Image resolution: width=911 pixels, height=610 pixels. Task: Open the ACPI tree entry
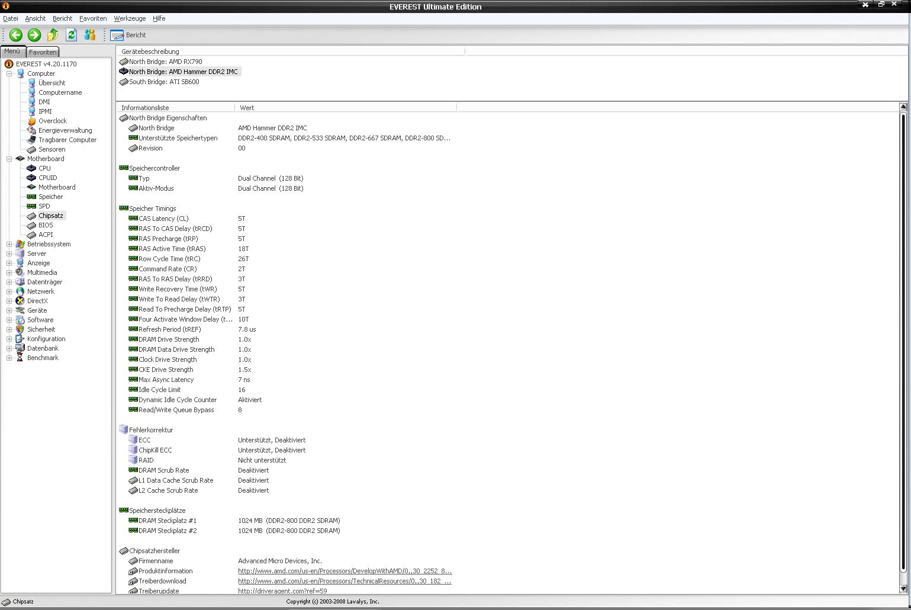pyautogui.click(x=46, y=235)
